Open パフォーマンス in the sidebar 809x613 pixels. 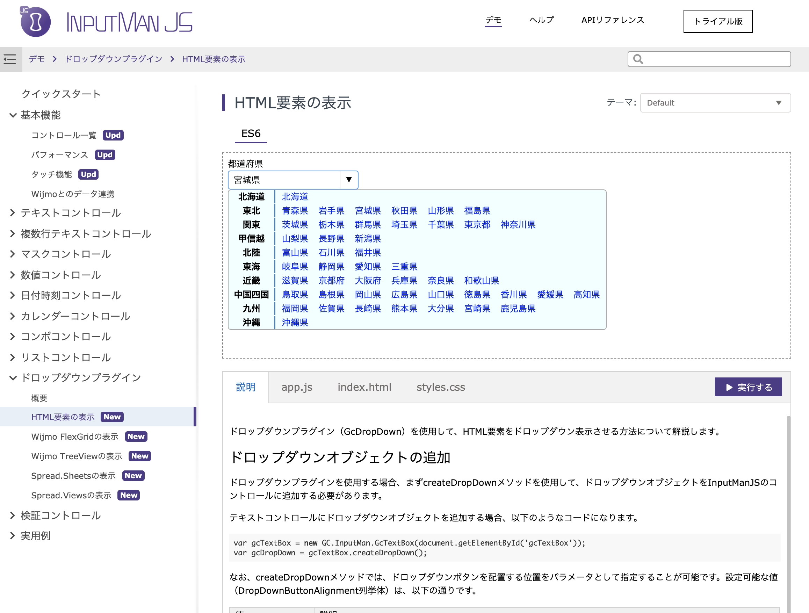tap(60, 155)
